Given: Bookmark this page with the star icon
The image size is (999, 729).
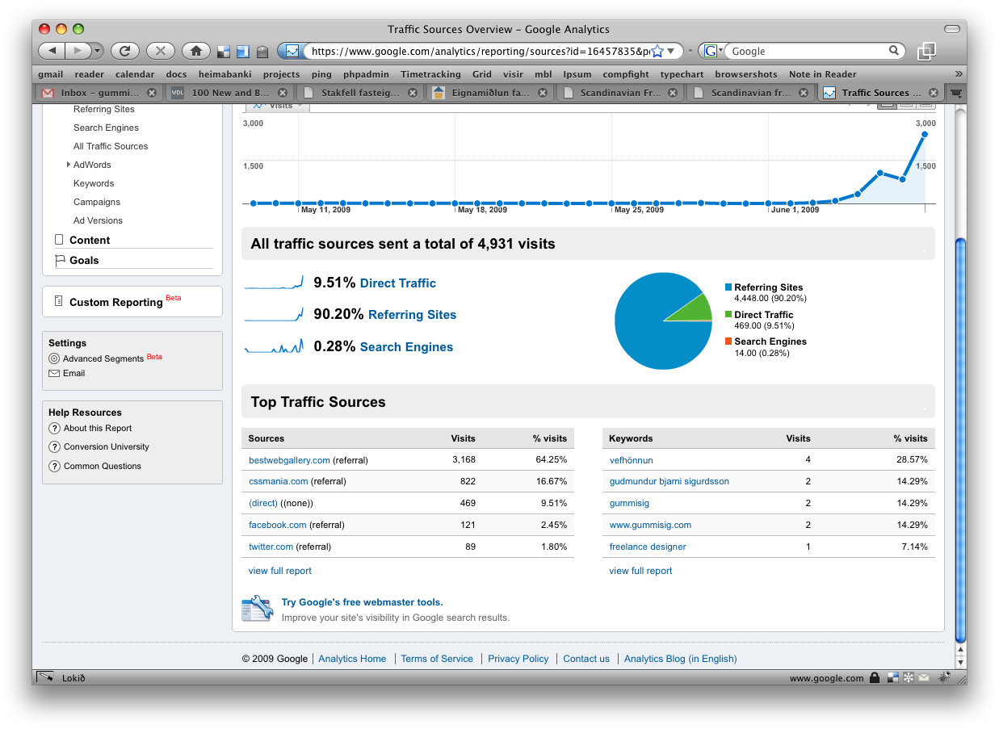Looking at the screenshot, I should (x=657, y=51).
